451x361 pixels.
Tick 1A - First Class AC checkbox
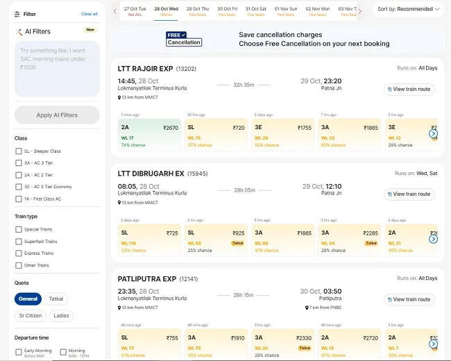(19, 199)
